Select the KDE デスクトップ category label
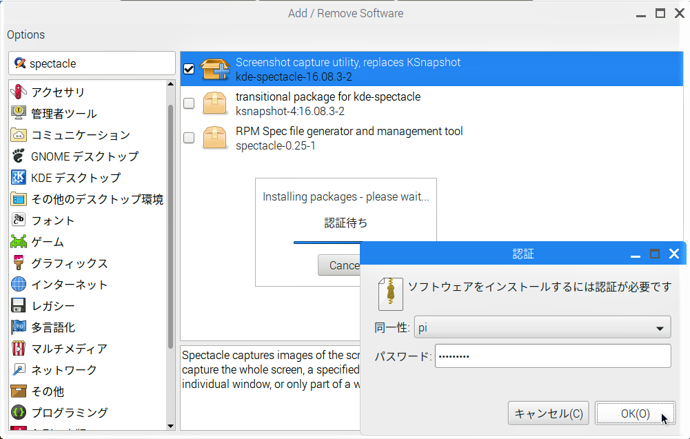Image resolution: width=690 pixels, height=439 pixels. (76, 178)
